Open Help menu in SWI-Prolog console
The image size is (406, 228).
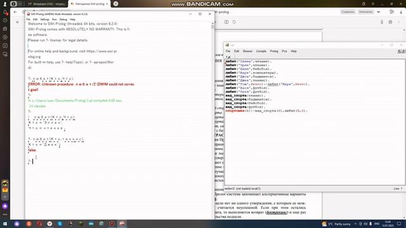click(72, 20)
